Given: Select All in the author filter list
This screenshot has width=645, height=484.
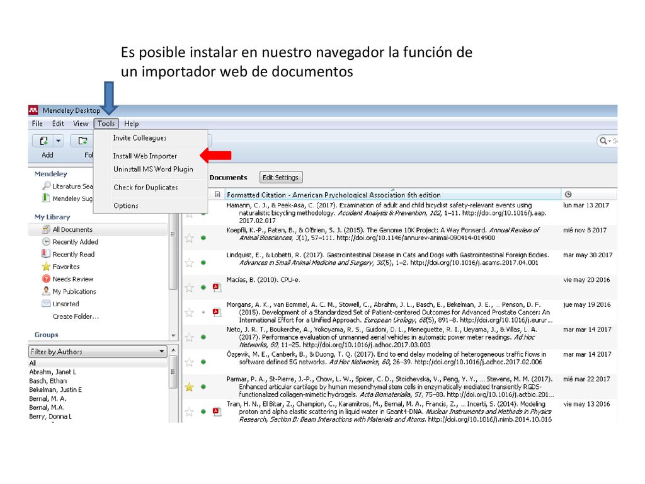Looking at the screenshot, I should tap(33, 363).
